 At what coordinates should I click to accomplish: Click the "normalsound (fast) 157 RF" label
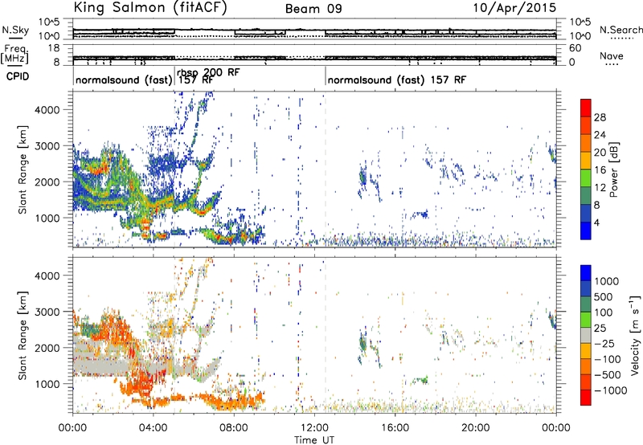(396, 80)
